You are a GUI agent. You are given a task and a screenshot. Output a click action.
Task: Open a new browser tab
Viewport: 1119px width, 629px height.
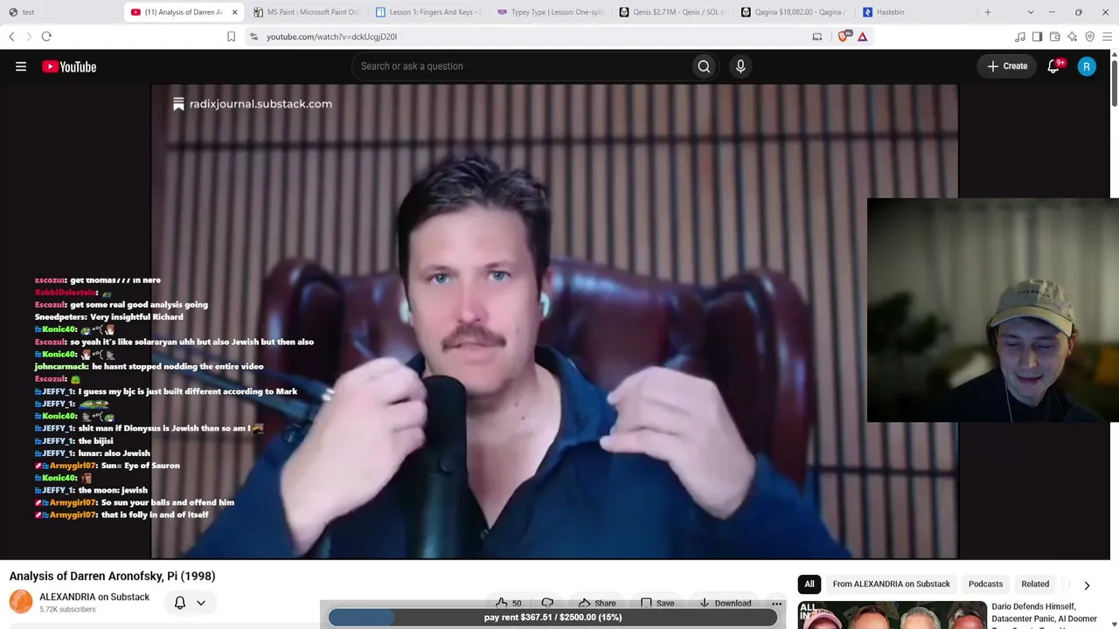click(x=988, y=12)
